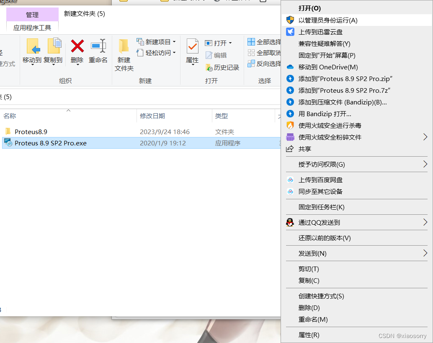Click the Share arrow icon
The image size is (433, 343).
click(290, 149)
